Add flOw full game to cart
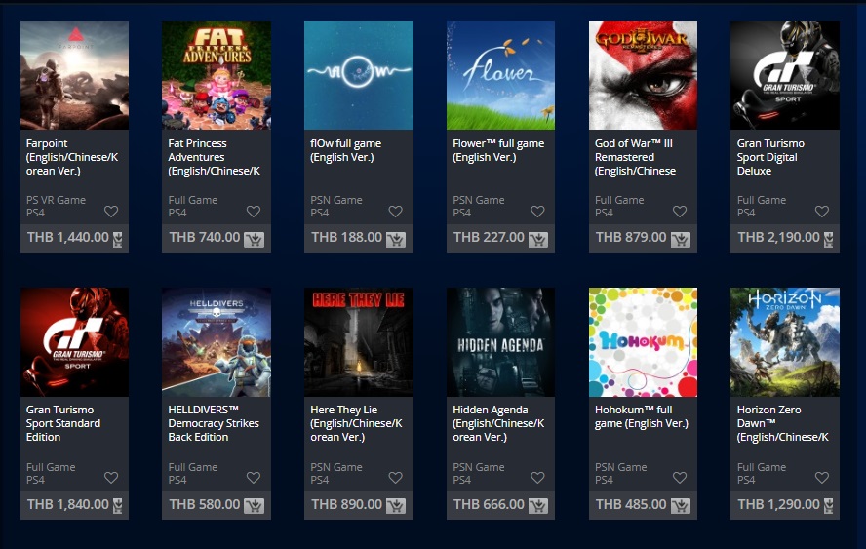866x549 pixels. [x=396, y=239]
